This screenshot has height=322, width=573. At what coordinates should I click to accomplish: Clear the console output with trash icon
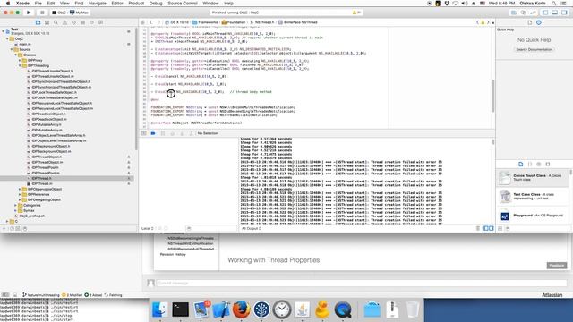pyautogui.click(x=478, y=229)
